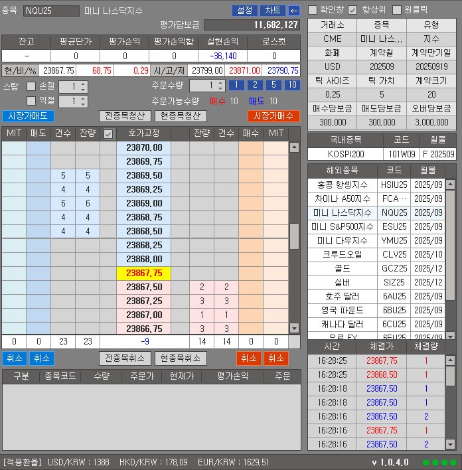The width and height of the screenshot is (462, 470).
Task: Click the red 시장가매수 button
Action: pyautogui.click(x=273, y=116)
